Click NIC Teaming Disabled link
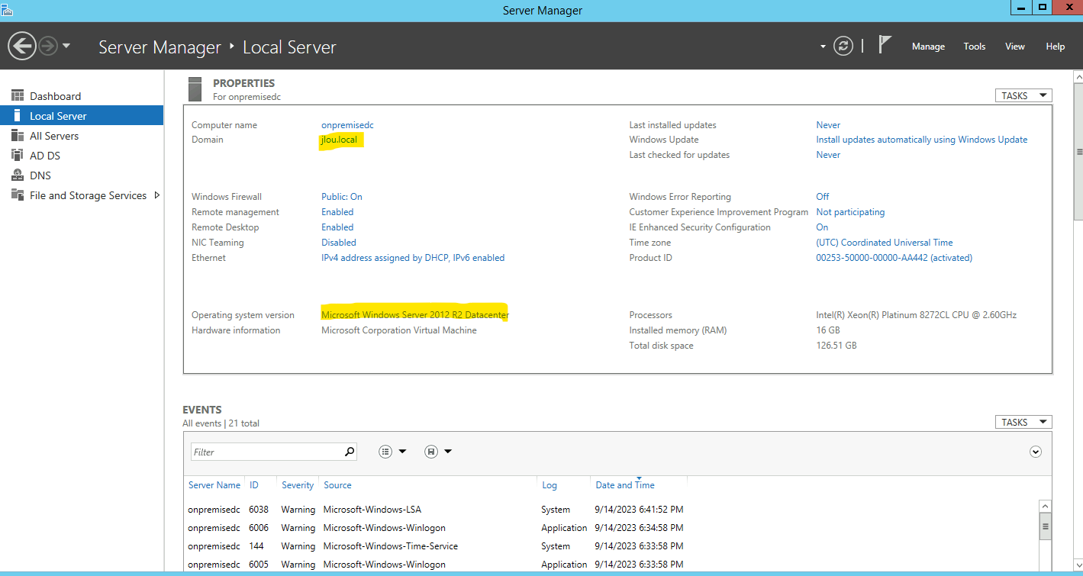Image resolution: width=1083 pixels, height=576 pixels. point(339,243)
